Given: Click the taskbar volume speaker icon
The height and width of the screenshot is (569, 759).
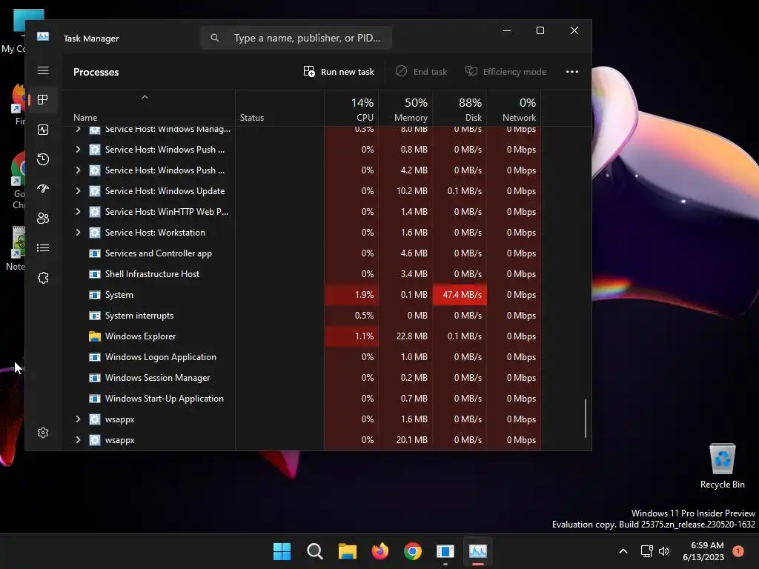Looking at the screenshot, I should click(664, 551).
